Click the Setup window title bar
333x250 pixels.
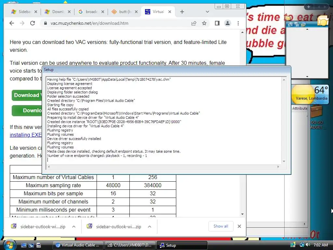pyautogui.click(x=166, y=70)
